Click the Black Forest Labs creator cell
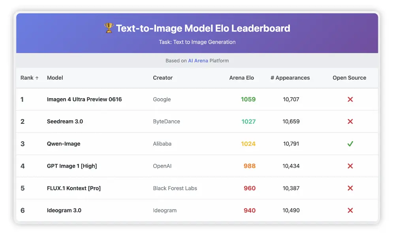Viewport: 395px width, 235px height. 175,188
